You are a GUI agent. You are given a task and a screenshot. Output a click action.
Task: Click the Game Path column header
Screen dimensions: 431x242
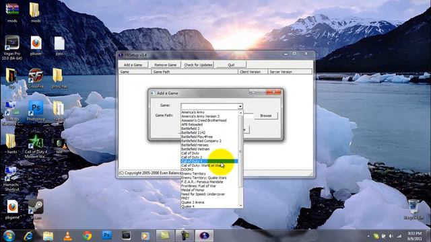click(x=195, y=72)
